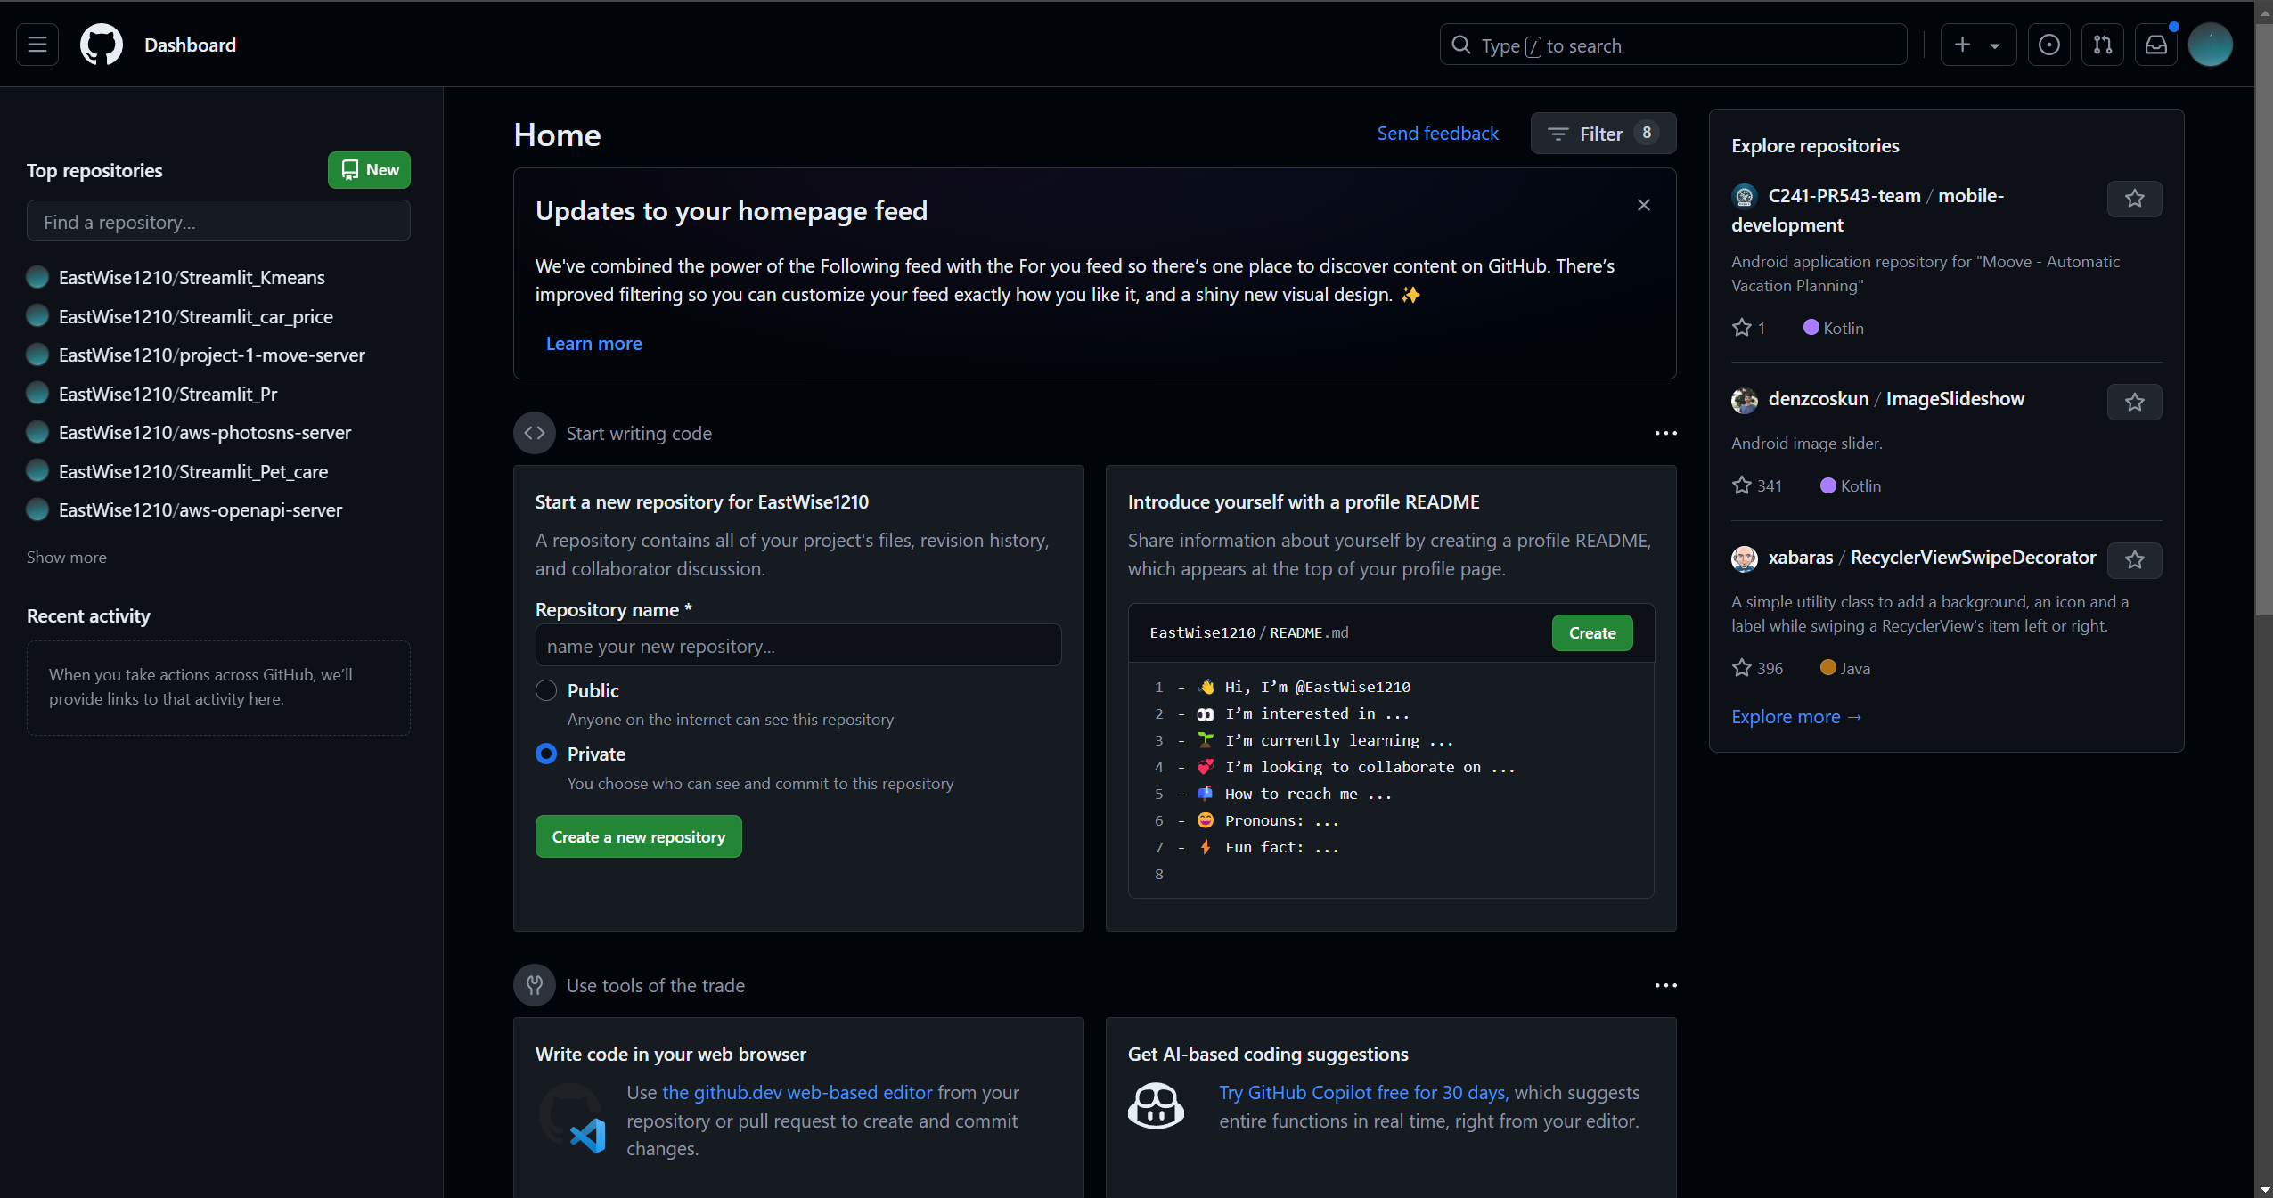The image size is (2273, 1198).
Task: Open the ImageSlideshow repository title link
Action: pyautogui.click(x=1954, y=399)
